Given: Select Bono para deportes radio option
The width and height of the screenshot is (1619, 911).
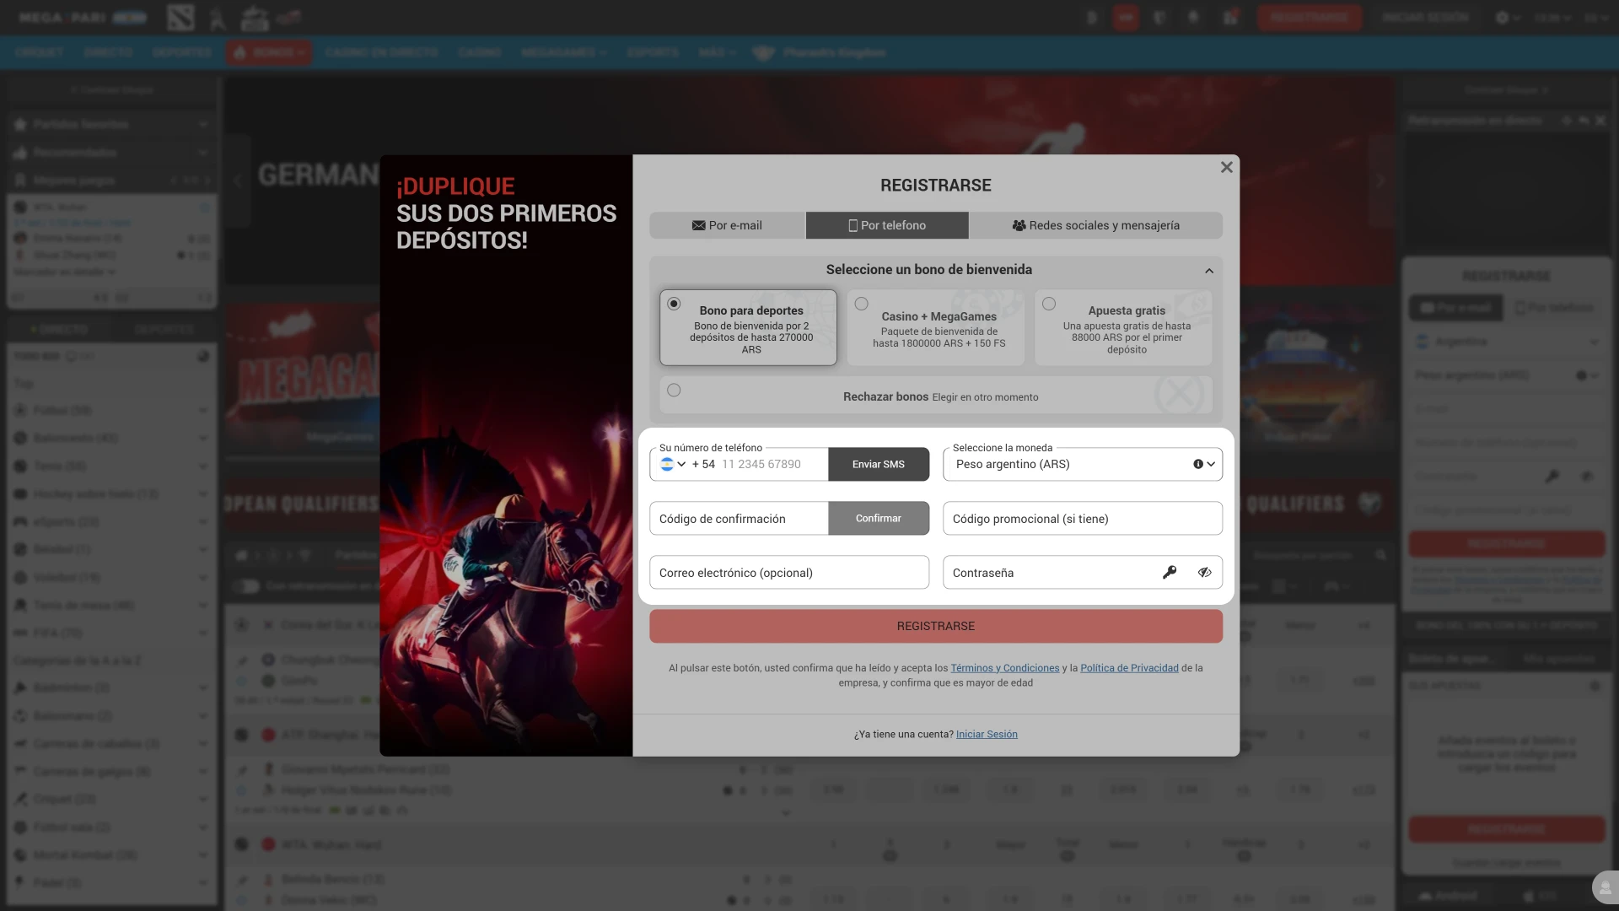Looking at the screenshot, I should pyautogui.click(x=674, y=304).
